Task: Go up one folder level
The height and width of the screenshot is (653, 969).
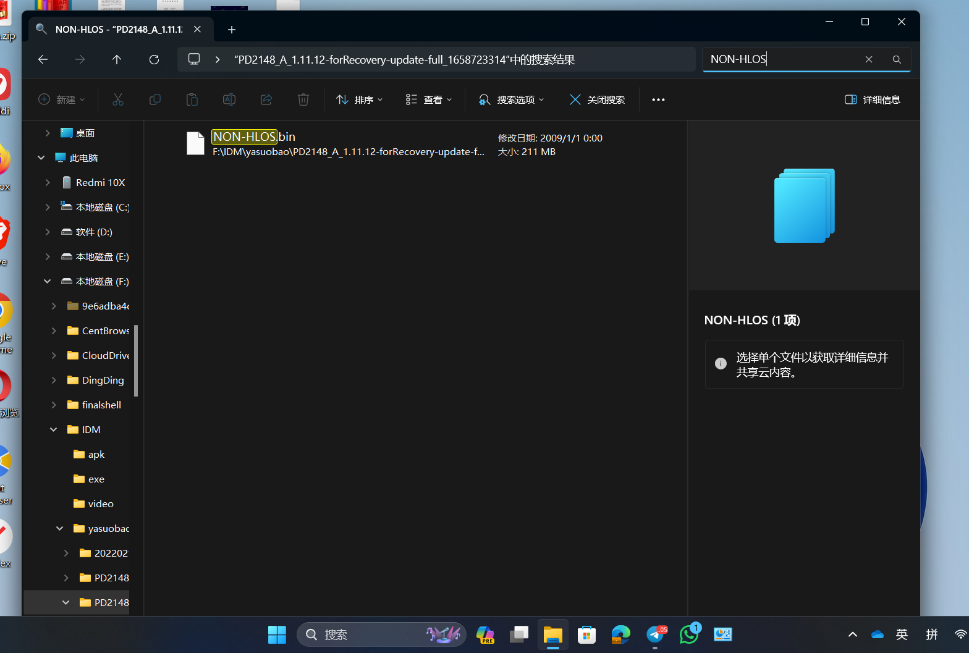Action: tap(117, 59)
